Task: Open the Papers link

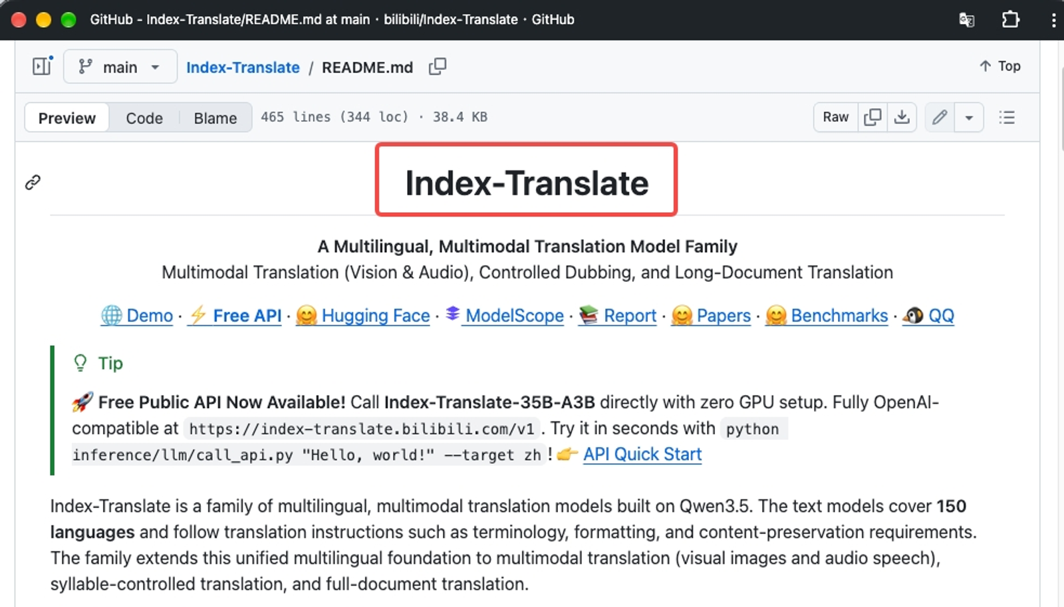Action: click(711, 315)
